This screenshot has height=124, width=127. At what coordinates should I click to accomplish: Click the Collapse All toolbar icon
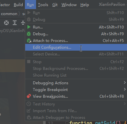point(23,23)
